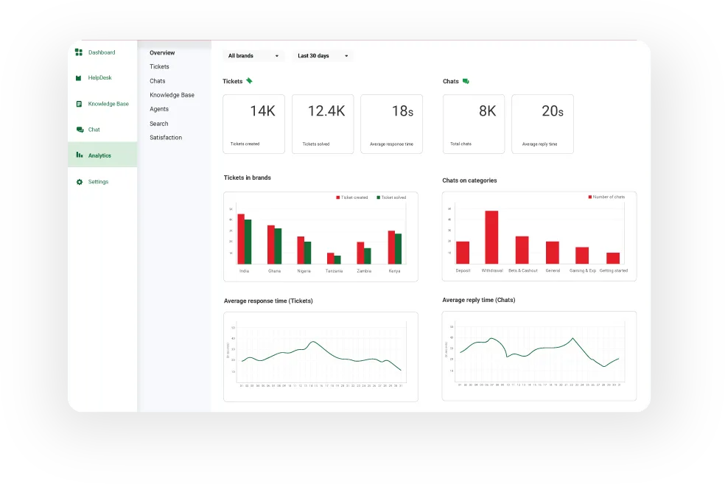Click the Withdrawal bar in chats chart

click(491, 237)
